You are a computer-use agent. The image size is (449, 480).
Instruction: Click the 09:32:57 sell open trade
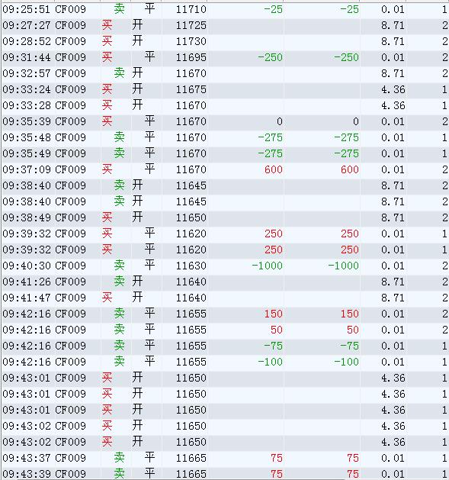pyautogui.click(x=225, y=73)
